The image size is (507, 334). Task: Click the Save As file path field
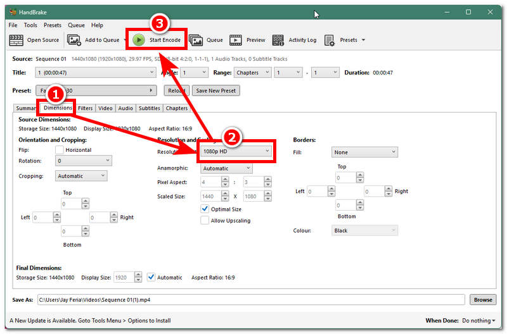point(251,300)
